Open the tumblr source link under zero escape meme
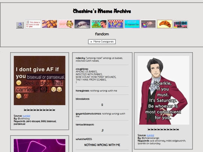203x152 pixels. pos(27,116)
